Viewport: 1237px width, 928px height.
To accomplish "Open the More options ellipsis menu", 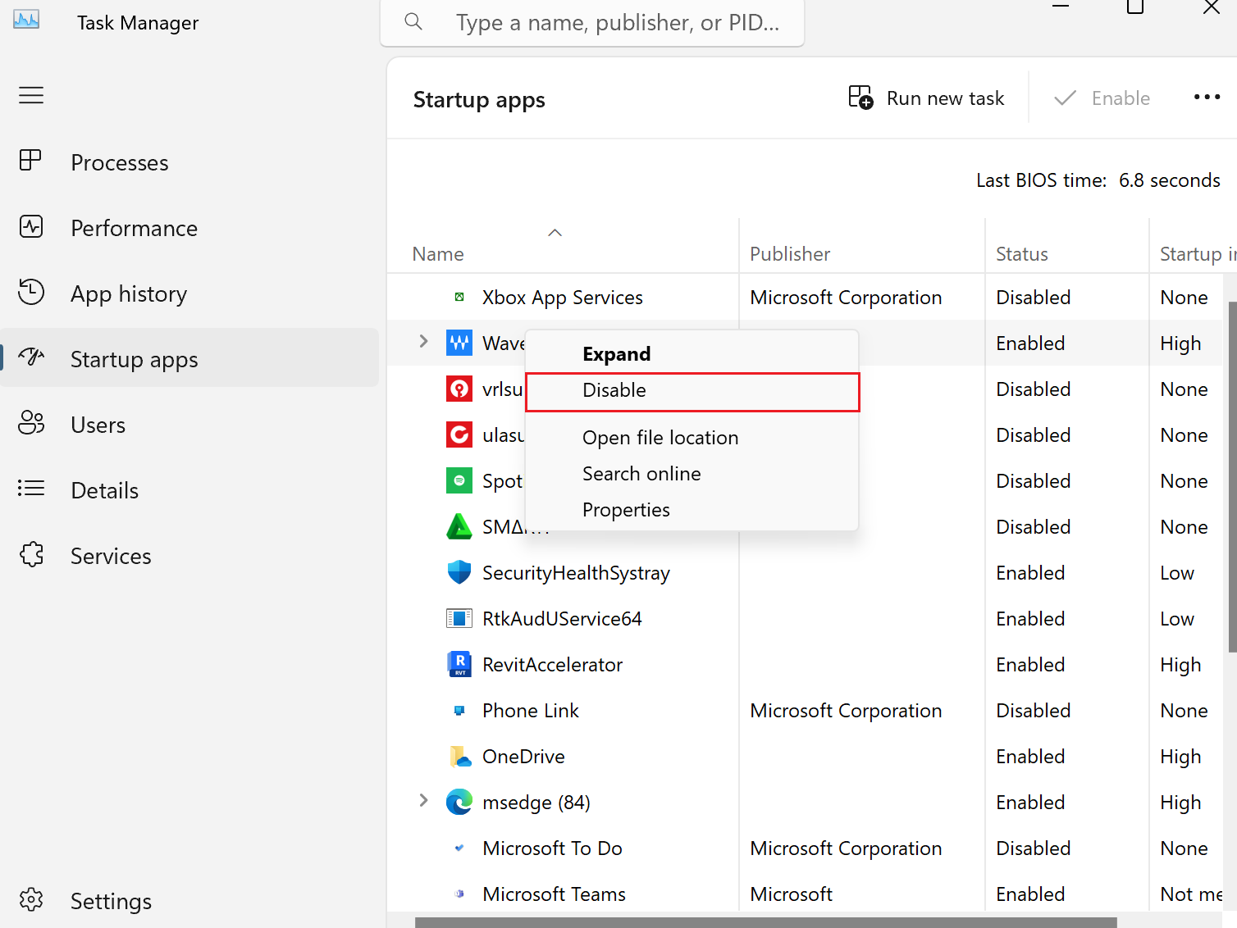I will coord(1207,97).
